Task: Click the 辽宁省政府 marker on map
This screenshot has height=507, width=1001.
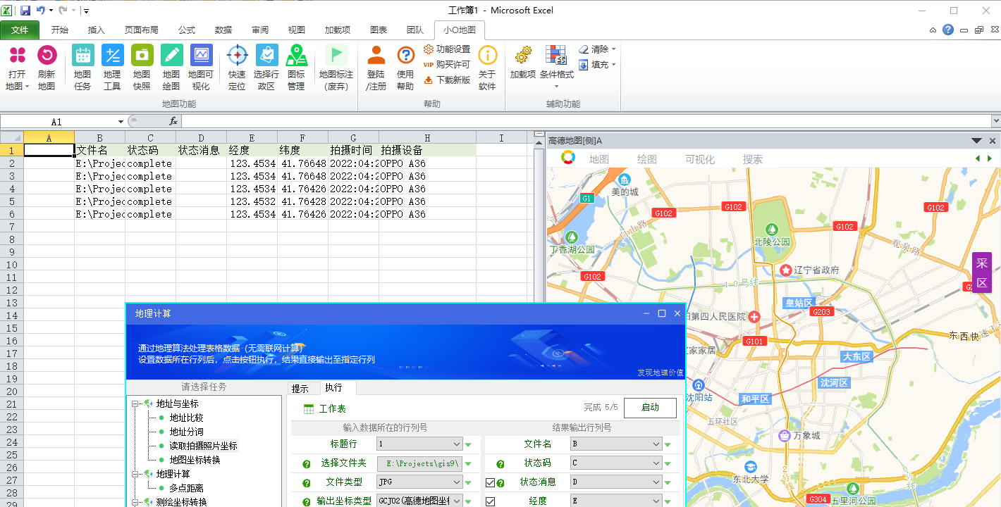Action: tap(786, 270)
